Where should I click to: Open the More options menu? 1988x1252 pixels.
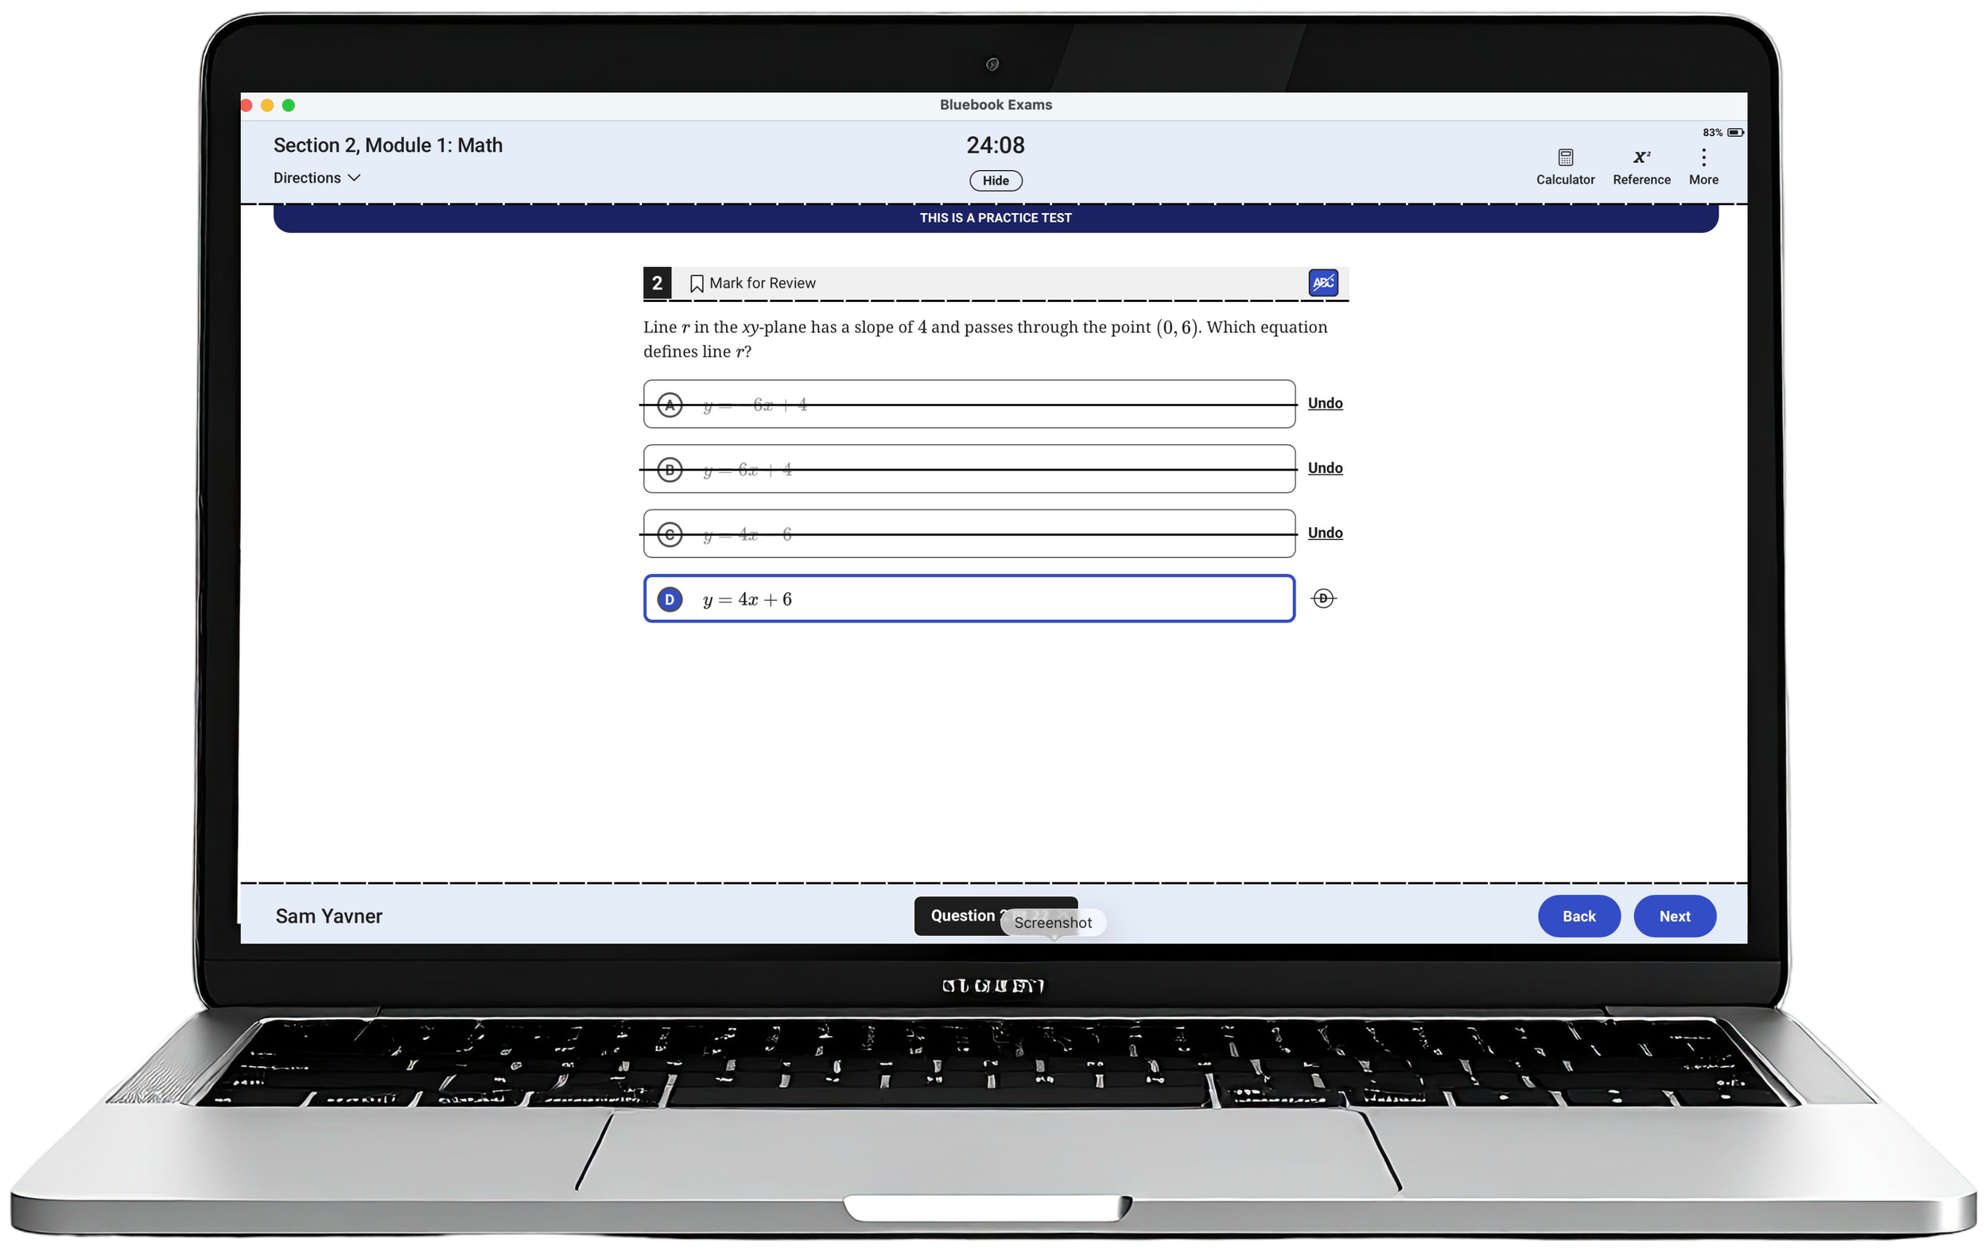tap(1703, 165)
